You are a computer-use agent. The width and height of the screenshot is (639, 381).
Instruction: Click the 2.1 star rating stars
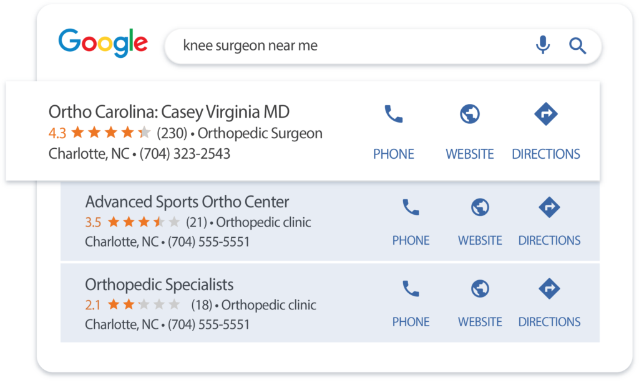pyautogui.click(x=144, y=304)
